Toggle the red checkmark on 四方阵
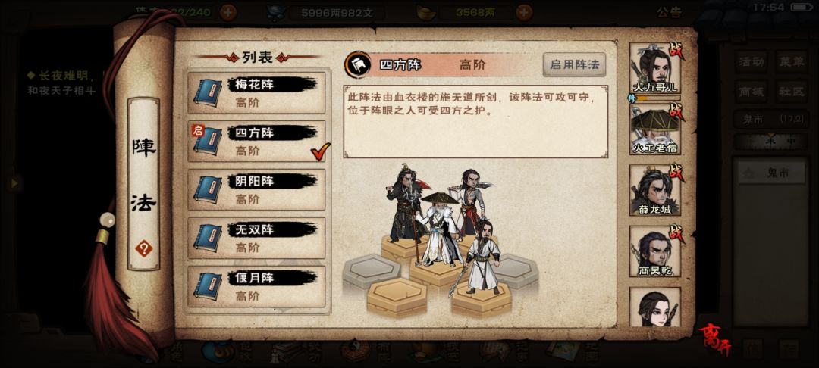The width and height of the screenshot is (819, 368). 320,151
